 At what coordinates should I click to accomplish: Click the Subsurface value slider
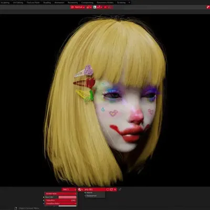pyautogui.click(x=60, y=201)
